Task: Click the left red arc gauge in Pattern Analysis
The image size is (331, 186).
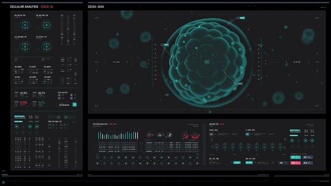Action: [x=185, y=135]
